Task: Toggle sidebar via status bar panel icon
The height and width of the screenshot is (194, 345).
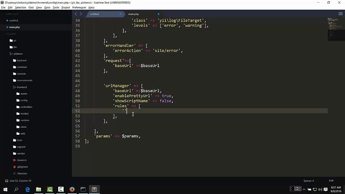Action: 6,181
